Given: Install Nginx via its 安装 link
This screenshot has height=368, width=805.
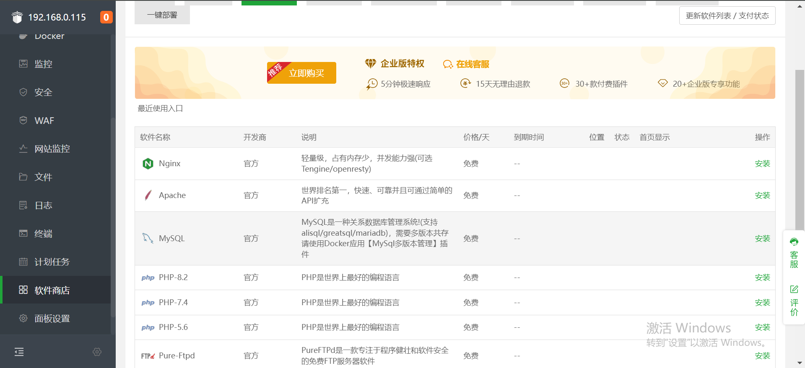Looking at the screenshot, I should click(x=762, y=164).
